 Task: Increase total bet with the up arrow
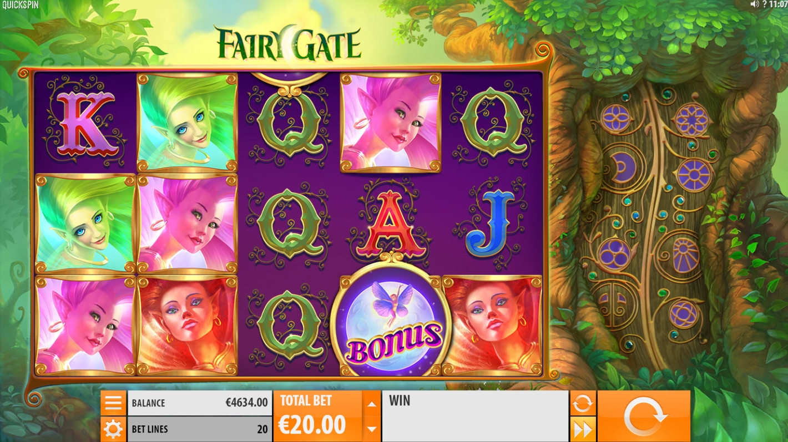pos(372,404)
